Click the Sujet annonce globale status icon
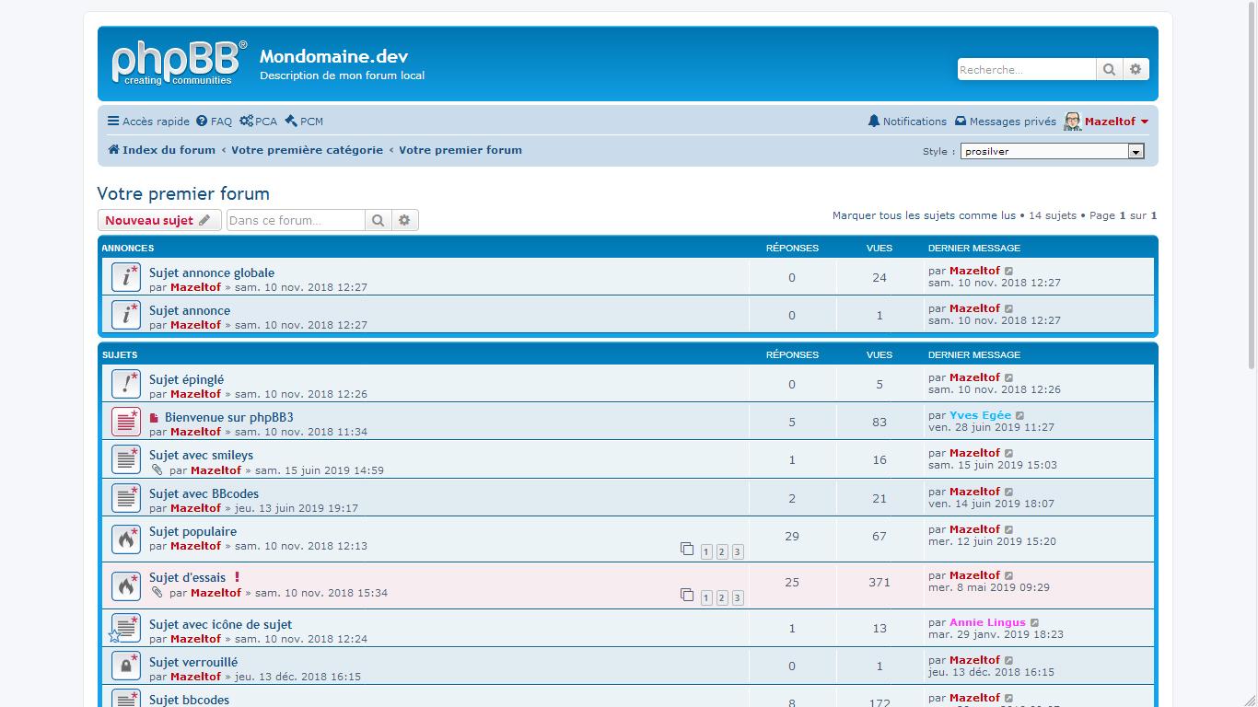The width and height of the screenshot is (1258, 707). [126, 277]
